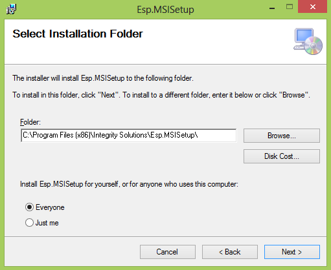Close the installer with the red X

(312, 7)
